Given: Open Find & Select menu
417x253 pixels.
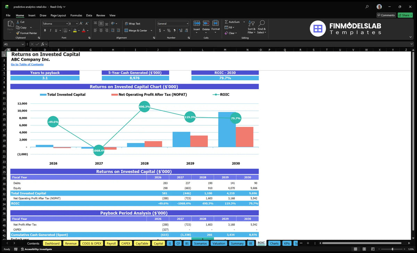Looking at the screenshot, I should click(x=262, y=27).
